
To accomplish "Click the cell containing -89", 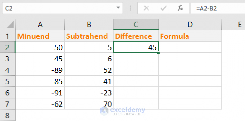I will [x=40, y=70].
